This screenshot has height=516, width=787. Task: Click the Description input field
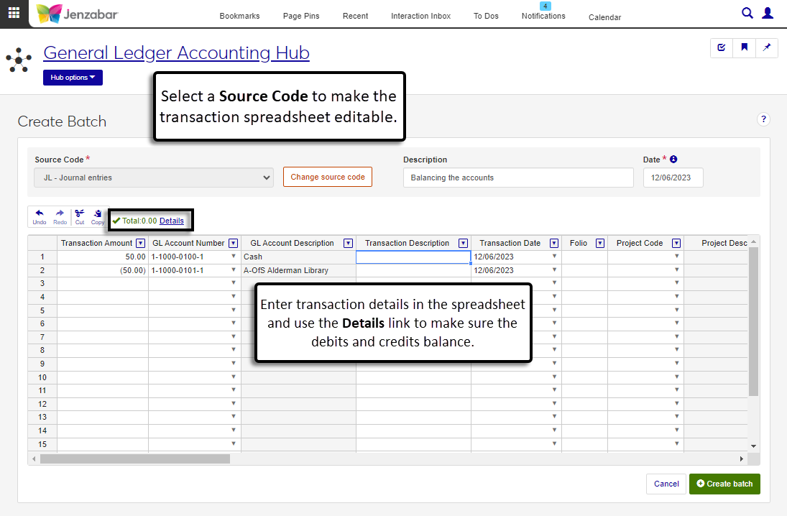pyautogui.click(x=518, y=178)
